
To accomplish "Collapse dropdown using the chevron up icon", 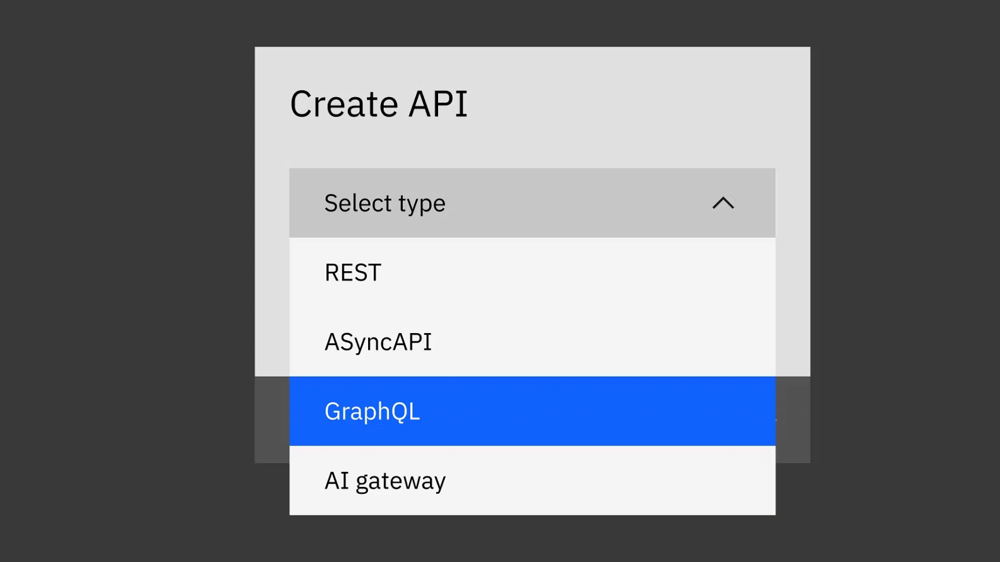I will [x=723, y=203].
